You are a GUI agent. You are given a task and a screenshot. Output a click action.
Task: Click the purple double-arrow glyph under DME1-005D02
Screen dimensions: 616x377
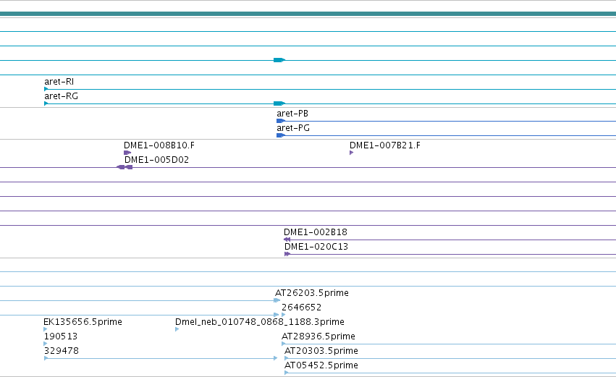click(x=125, y=167)
